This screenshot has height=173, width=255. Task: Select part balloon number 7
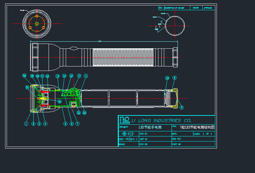pyautogui.click(x=77, y=124)
